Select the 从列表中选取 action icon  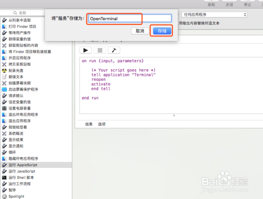[x=4, y=20]
